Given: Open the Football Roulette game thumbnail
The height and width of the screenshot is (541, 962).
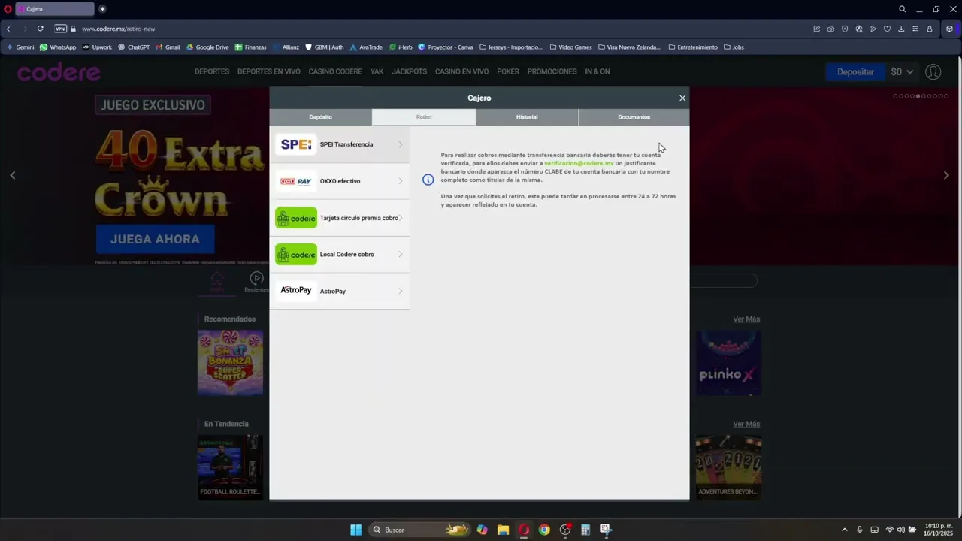Looking at the screenshot, I should [230, 467].
